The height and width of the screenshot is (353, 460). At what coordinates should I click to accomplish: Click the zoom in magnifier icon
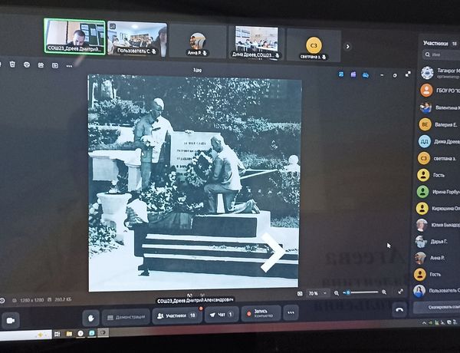384,292
